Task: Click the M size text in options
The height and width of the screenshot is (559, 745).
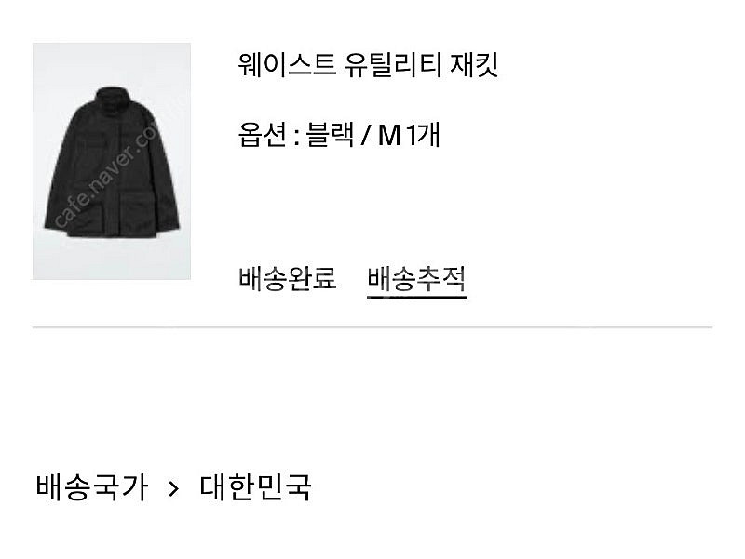Action: (x=389, y=136)
